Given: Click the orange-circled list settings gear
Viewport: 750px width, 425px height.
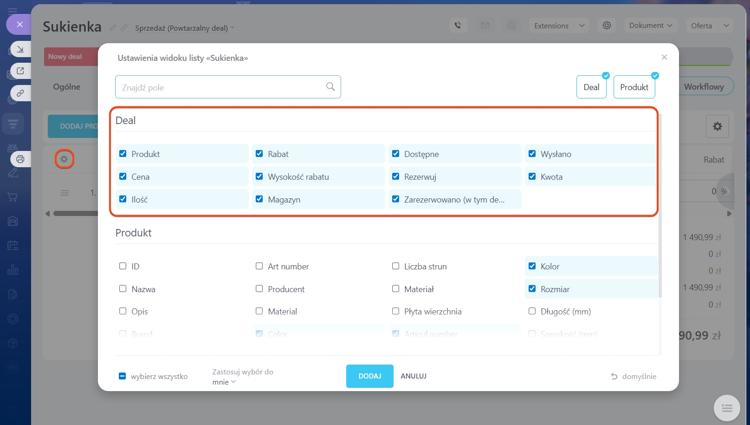Looking at the screenshot, I should click(x=64, y=159).
